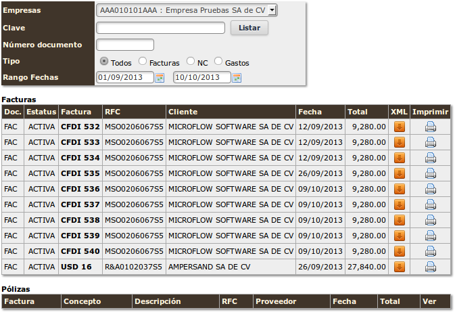Download XML for CFDI 533
This screenshot has height=327, width=455.
click(x=400, y=142)
